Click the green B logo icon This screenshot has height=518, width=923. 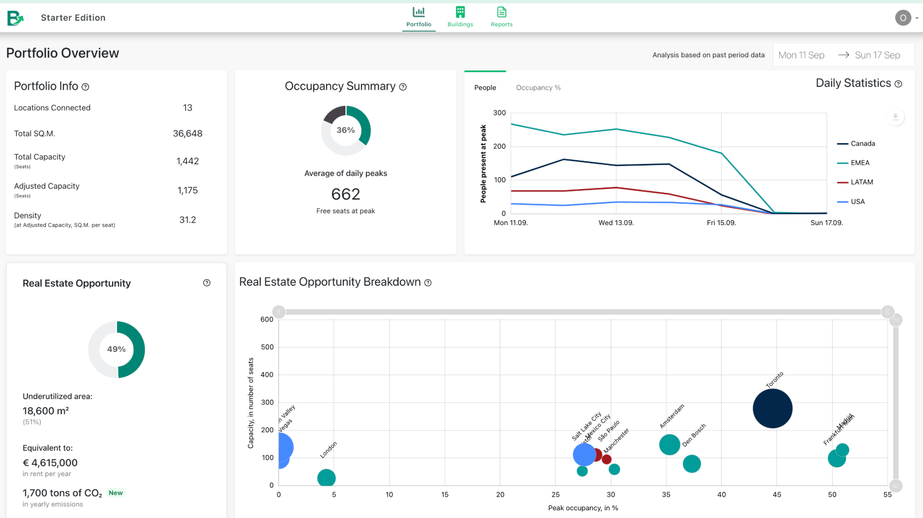pyautogui.click(x=15, y=18)
